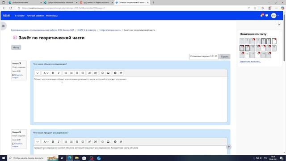Insert link in question 5 editor

coord(90,73)
